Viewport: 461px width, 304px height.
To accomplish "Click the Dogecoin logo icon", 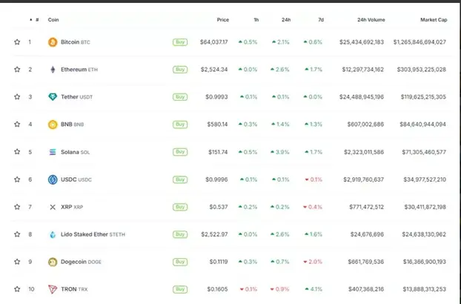I will (x=53, y=262).
